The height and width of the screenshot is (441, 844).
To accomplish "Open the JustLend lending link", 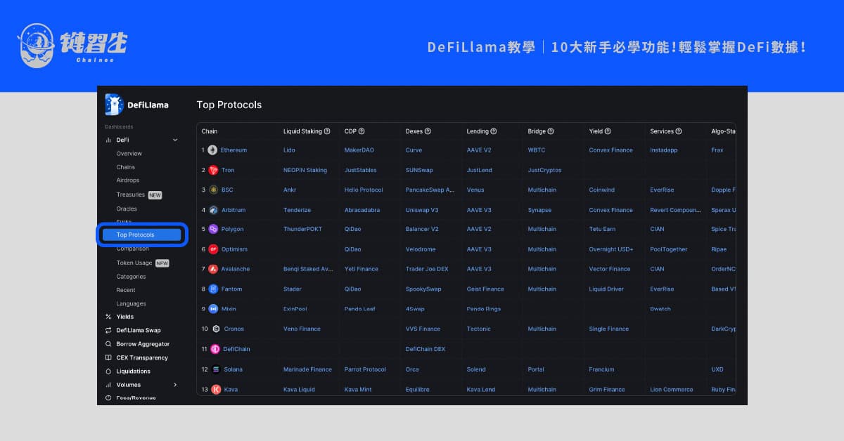I will point(480,170).
